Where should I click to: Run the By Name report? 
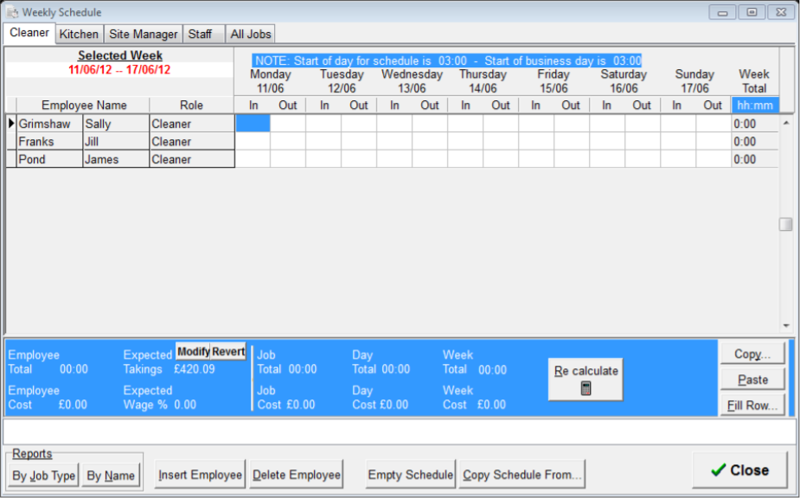click(111, 475)
